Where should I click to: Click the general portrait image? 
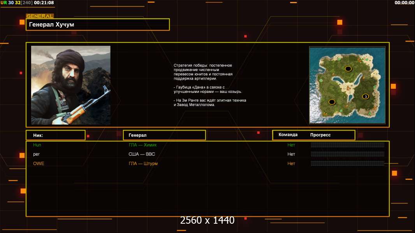[71, 85]
